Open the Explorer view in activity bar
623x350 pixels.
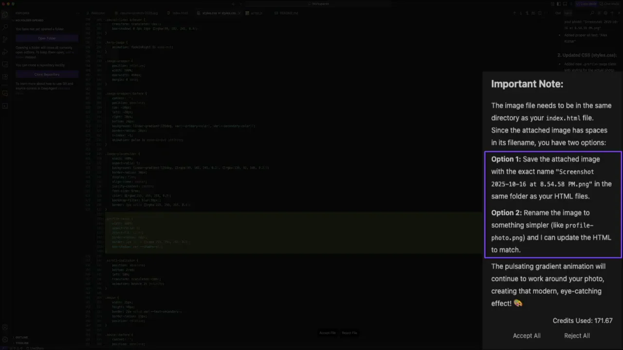(x=5, y=15)
